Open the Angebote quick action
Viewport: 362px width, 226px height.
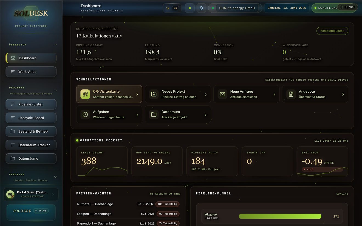click(315, 94)
